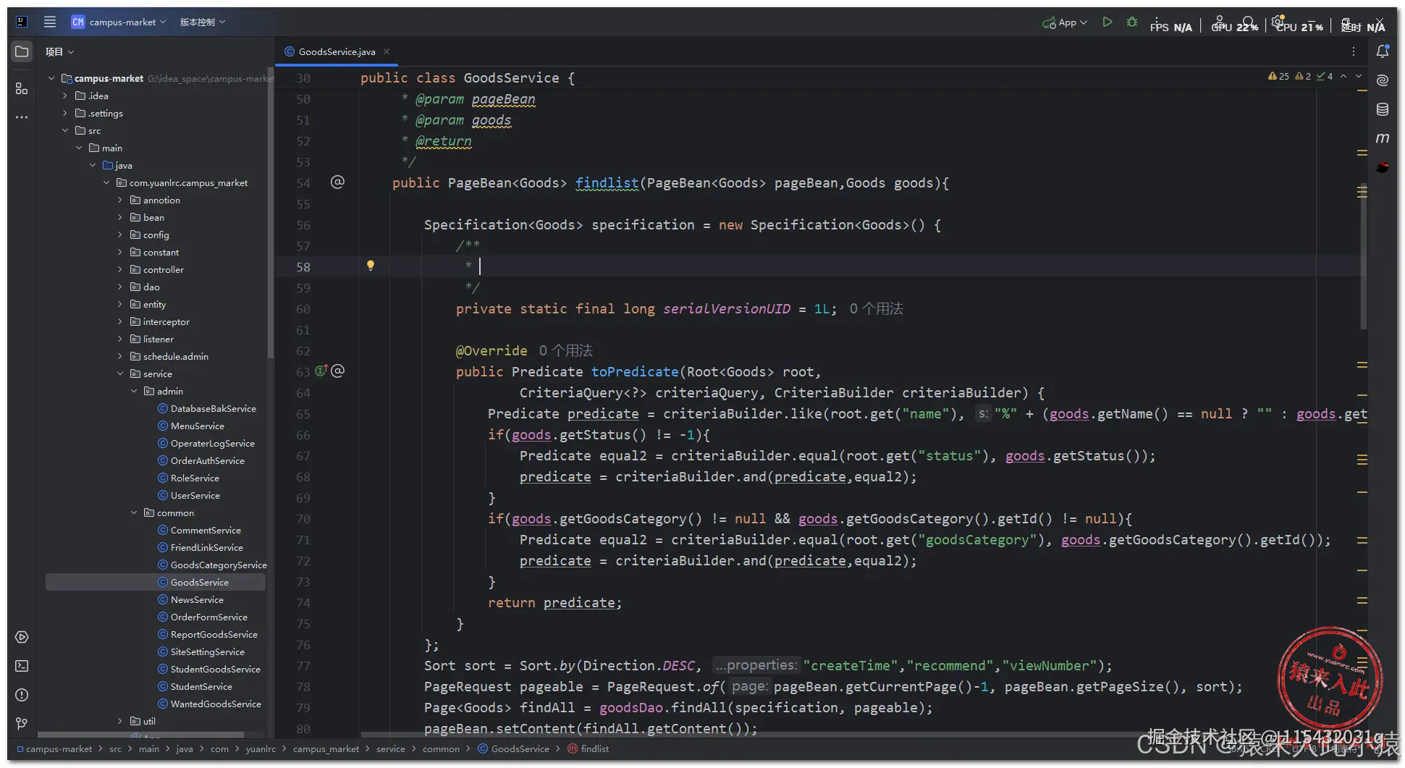Click the gutter @ icon on line 54

(337, 182)
